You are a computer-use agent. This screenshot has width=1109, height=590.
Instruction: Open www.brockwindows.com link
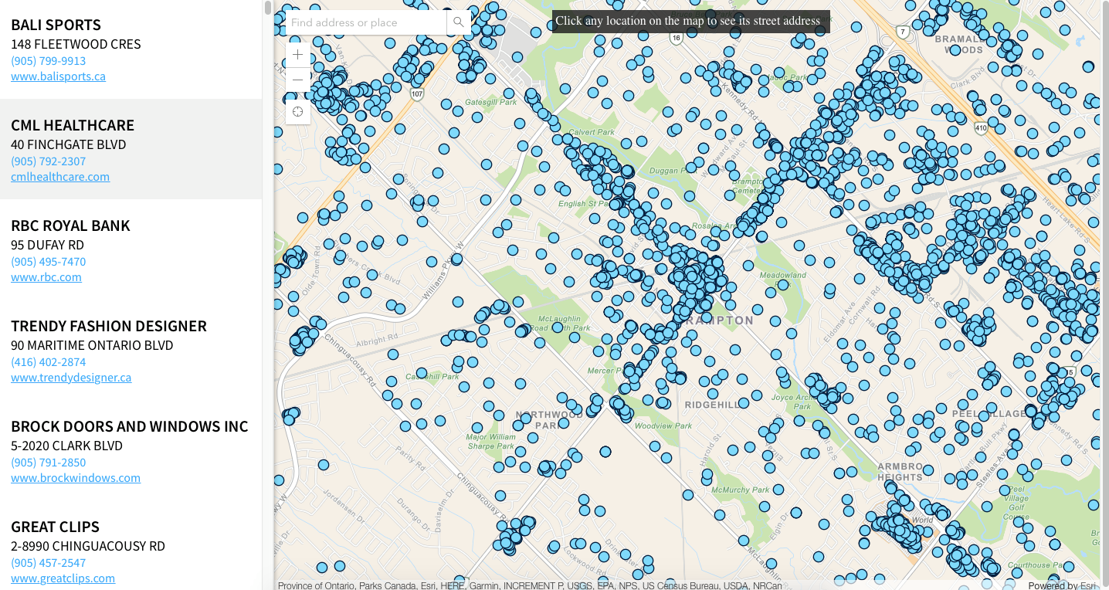[76, 478]
